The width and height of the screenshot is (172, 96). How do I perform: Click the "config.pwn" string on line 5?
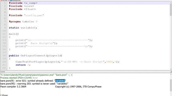tap(34, 15)
